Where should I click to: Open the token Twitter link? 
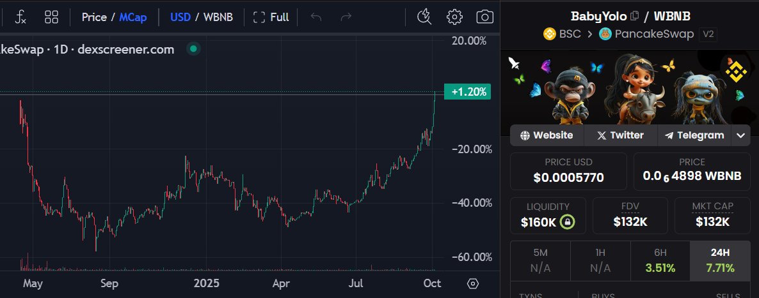620,135
